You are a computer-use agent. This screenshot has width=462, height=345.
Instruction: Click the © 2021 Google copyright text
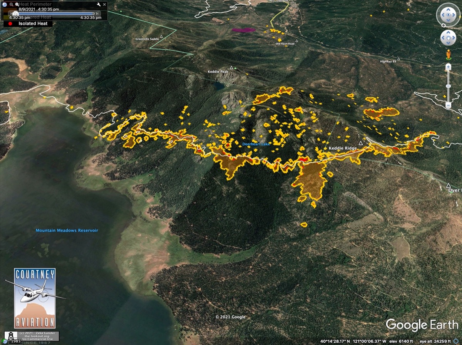tap(230, 317)
